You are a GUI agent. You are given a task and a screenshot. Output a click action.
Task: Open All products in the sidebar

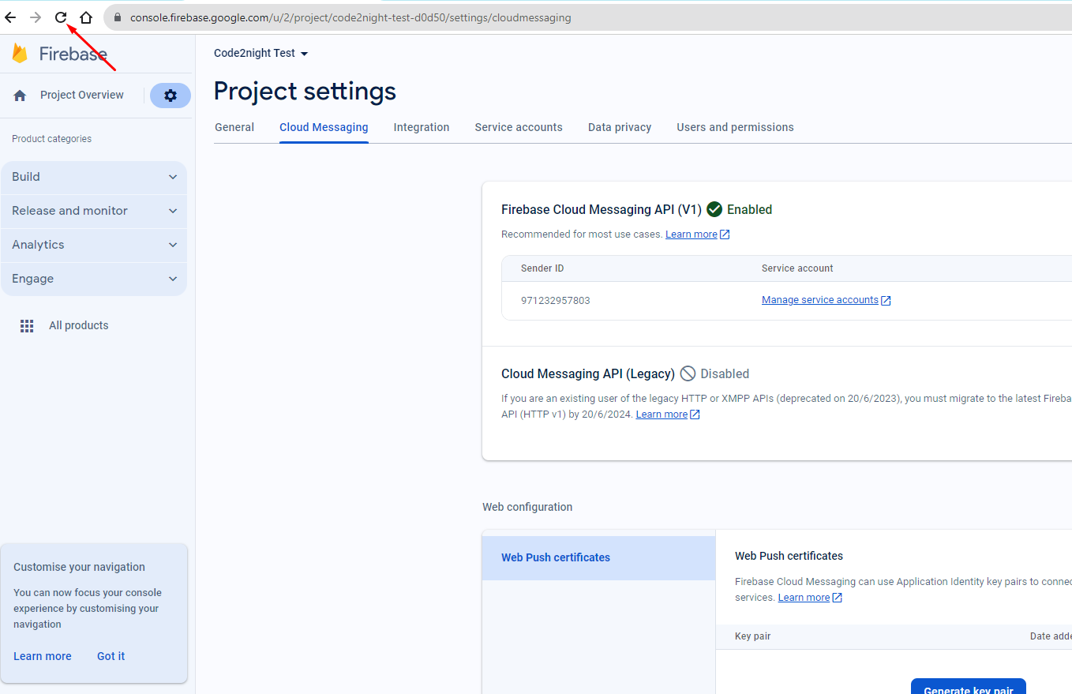point(79,325)
